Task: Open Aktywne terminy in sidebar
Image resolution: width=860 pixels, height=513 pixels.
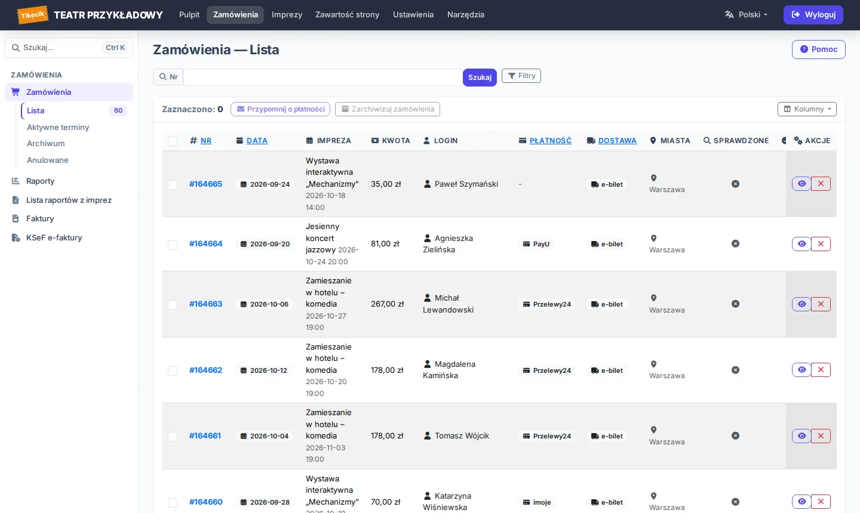Action: click(x=58, y=127)
